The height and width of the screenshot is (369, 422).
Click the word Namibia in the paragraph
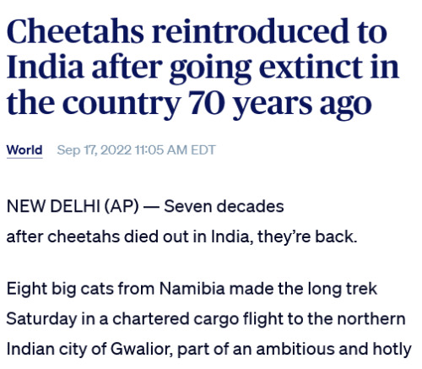click(x=192, y=289)
